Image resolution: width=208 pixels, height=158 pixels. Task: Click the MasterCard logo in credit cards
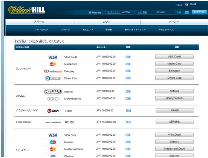coord(53,64)
